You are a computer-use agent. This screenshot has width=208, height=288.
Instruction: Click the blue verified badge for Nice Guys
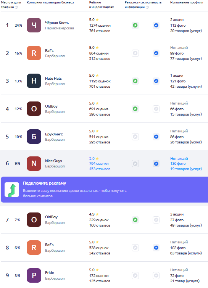point(156,164)
